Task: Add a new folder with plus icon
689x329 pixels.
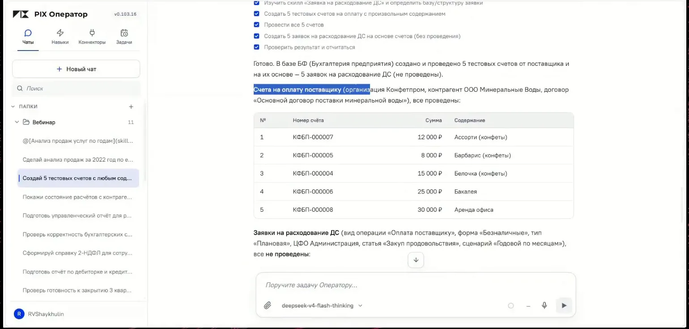Action: click(131, 107)
